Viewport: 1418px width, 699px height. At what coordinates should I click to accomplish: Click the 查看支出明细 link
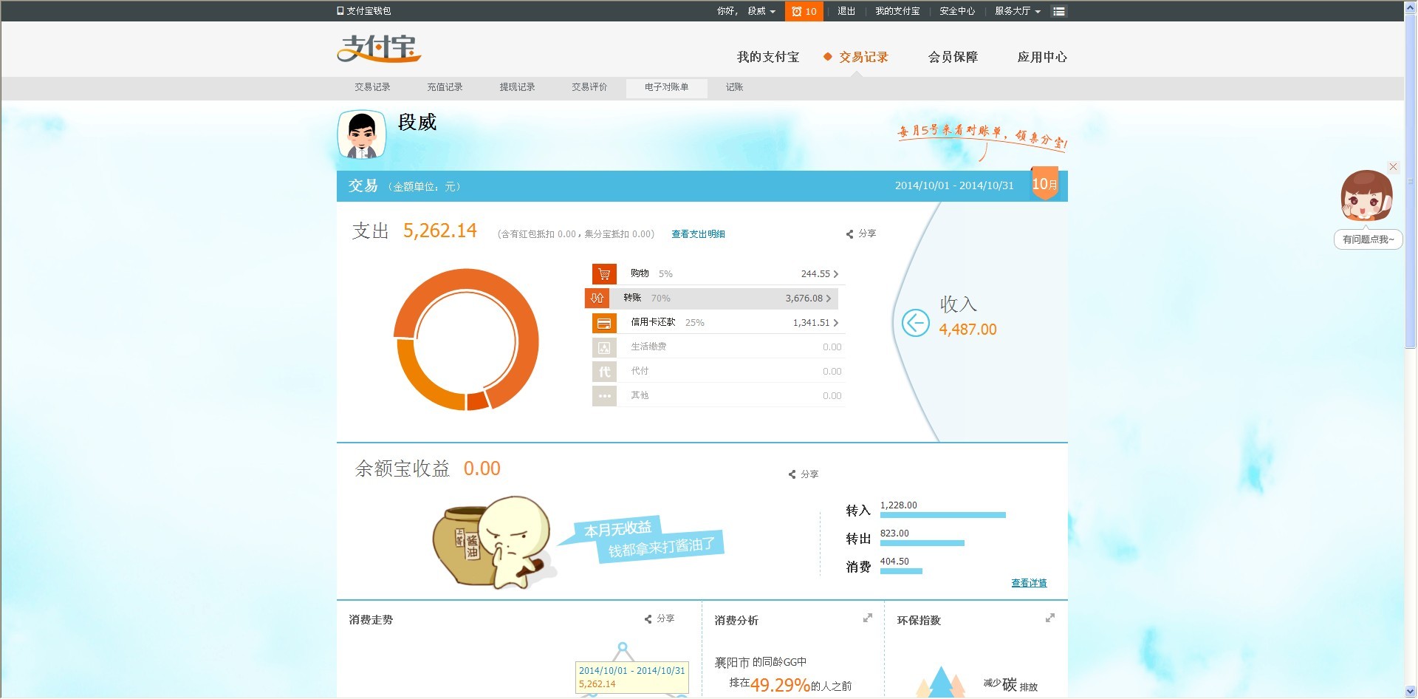click(698, 234)
